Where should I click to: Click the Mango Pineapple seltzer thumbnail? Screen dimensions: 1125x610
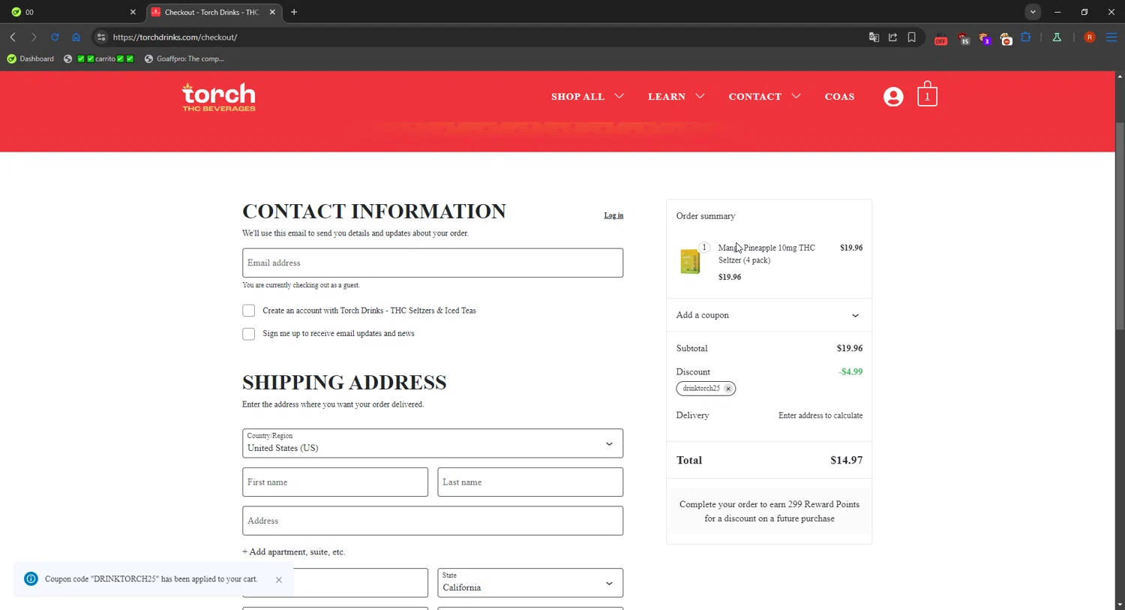click(690, 262)
